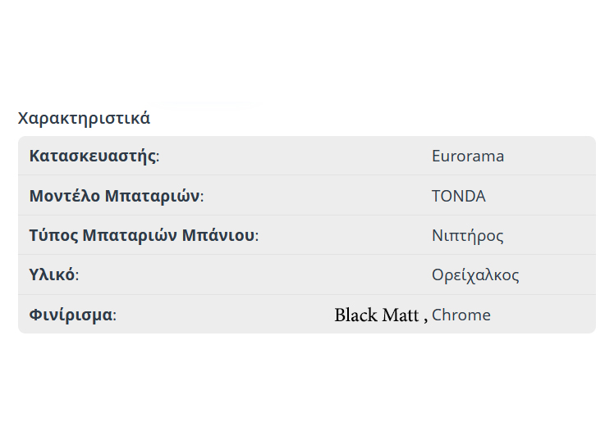The width and height of the screenshot is (605, 440).
Task: Click the Τύπος Μπαταριών Μπάνιου label
Action: [142, 236]
